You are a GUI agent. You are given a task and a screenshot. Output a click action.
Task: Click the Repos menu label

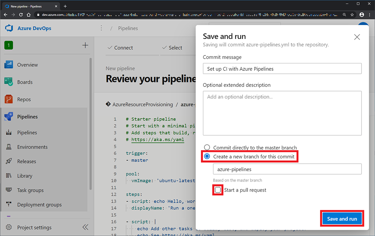tap(24, 99)
